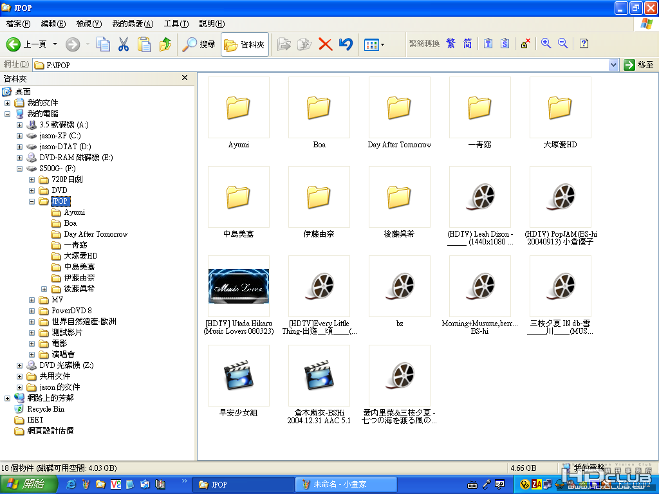
Task: Click the Go (移至) button
Action: [x=639, y=65]
